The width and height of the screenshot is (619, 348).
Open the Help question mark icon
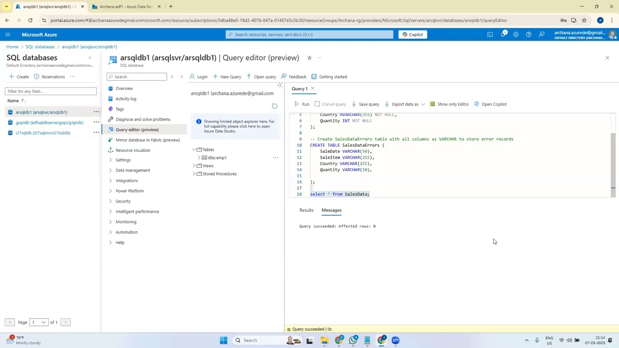529,34
